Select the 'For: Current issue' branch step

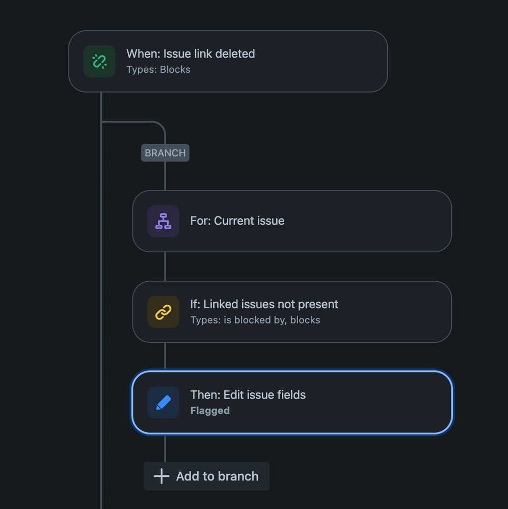[x=237, y=221]
